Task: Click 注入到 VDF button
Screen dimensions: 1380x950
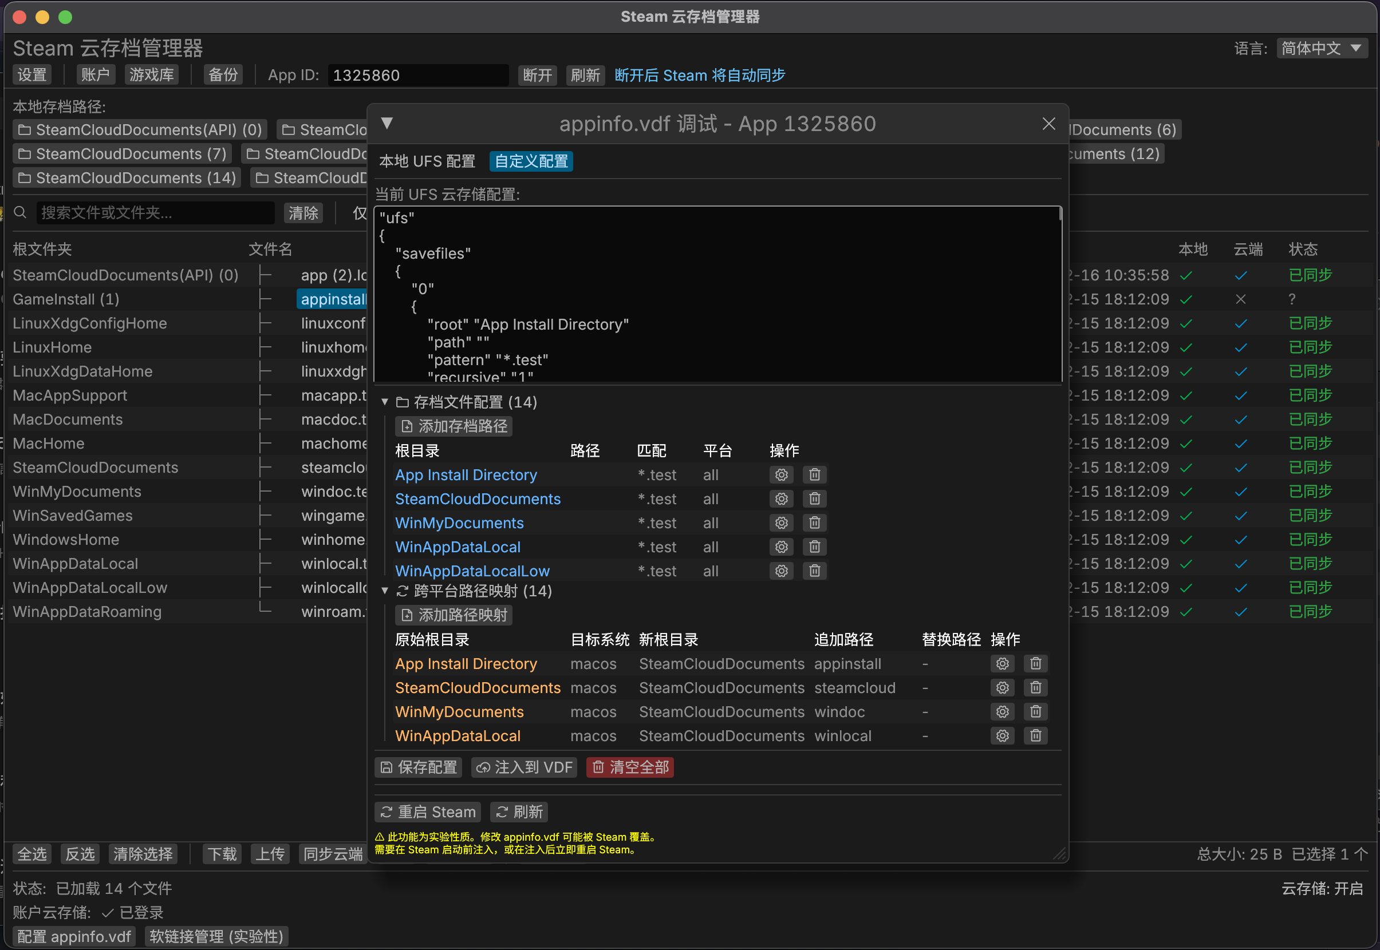Action: (x=524, y=767)
